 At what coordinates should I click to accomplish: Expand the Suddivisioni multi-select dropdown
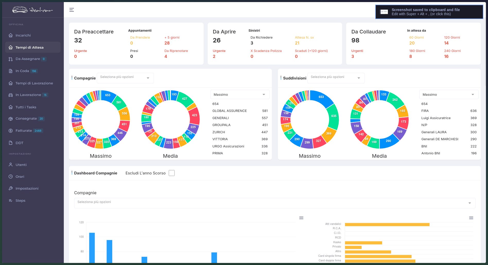pyautogui.click(x=336, y=78)
